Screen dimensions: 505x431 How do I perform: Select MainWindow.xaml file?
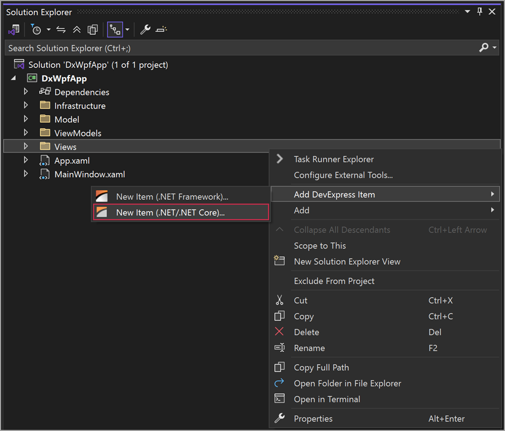(x=90, y=174)
